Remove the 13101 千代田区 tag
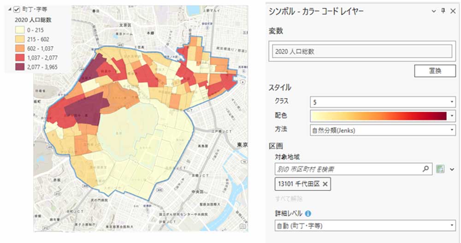The width and height of the screenshot is (461, 243). [325, 184]
